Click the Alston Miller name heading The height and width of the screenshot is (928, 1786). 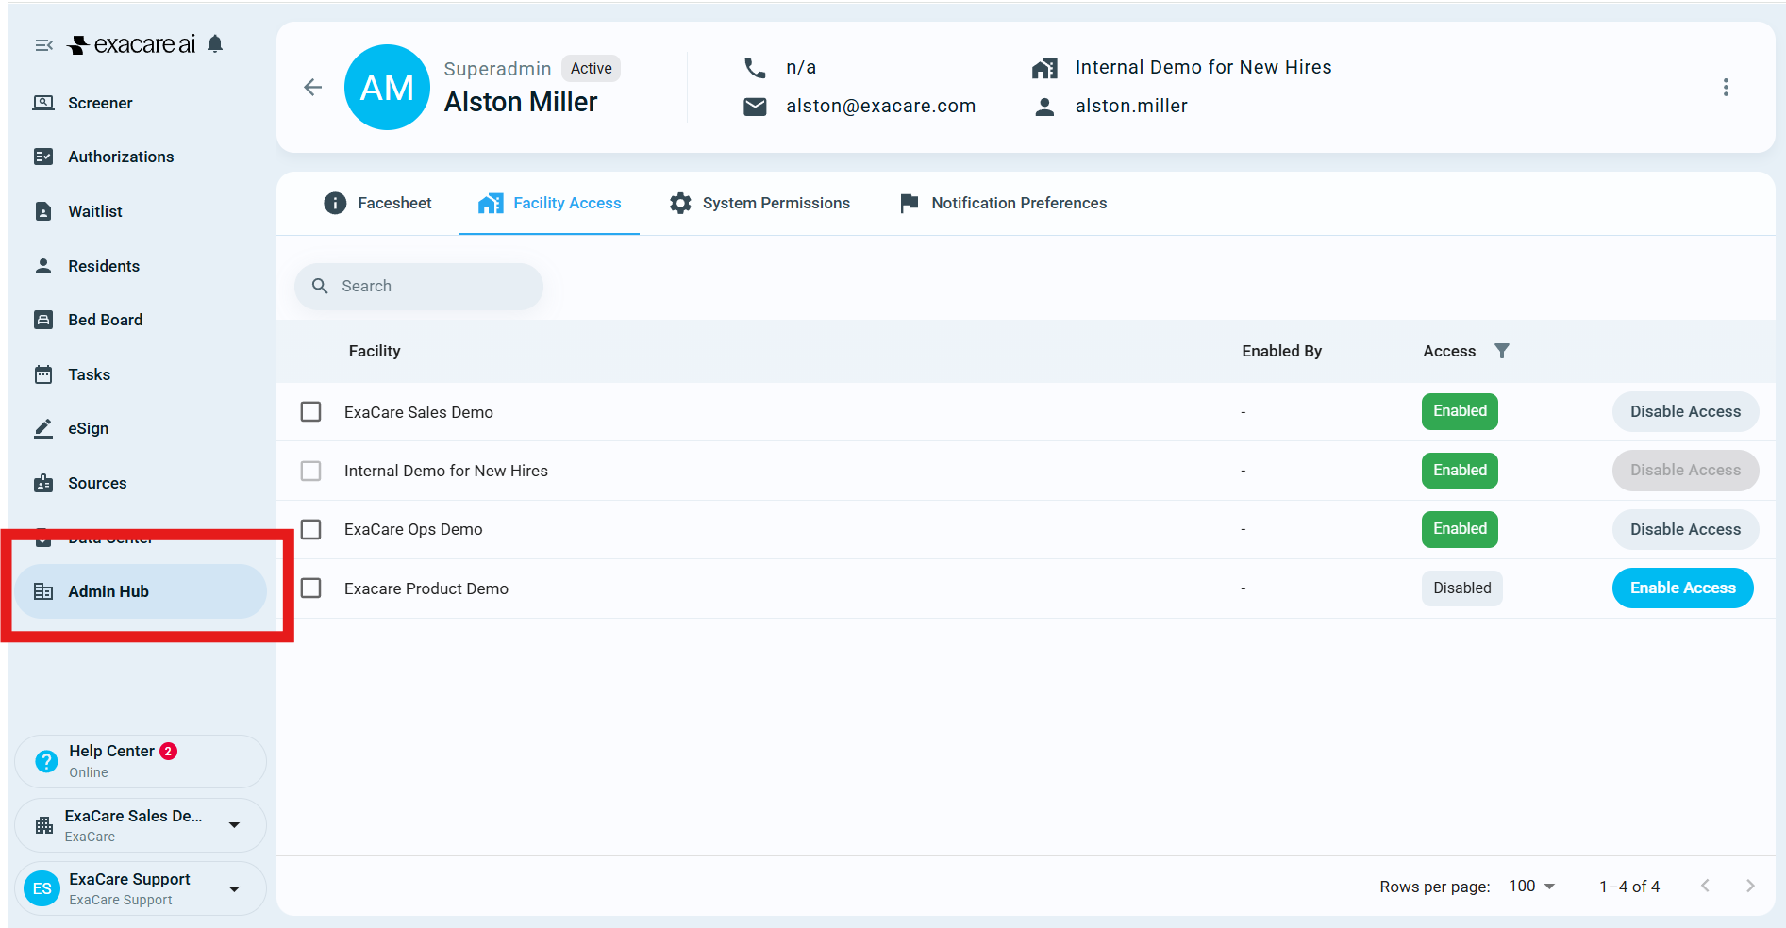(x=521, y=102)
